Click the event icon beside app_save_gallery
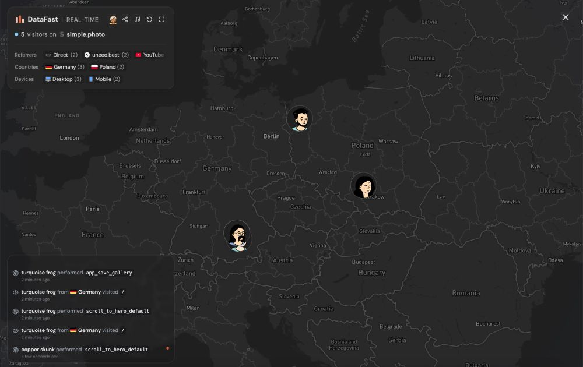 pyautogui.click(x=16, y=273)
